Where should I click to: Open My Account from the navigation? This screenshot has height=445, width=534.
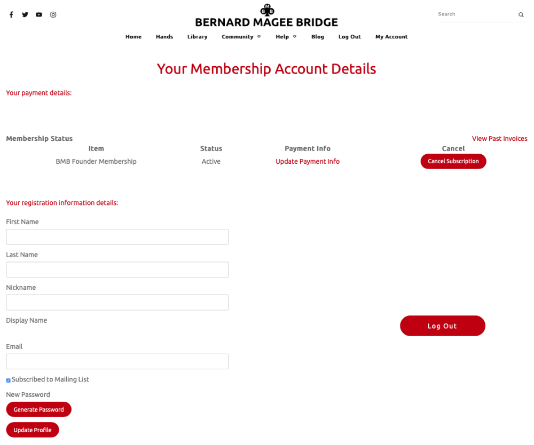[391, 37]
